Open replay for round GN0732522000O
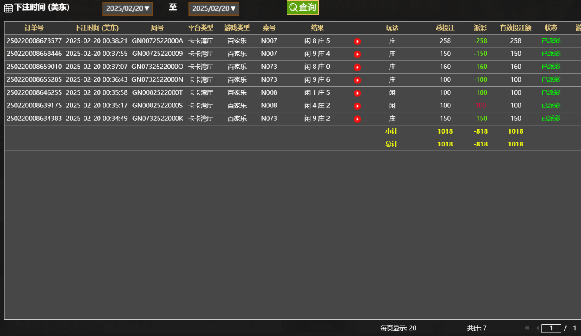Image resolution: width=581 pixels, height=336 pixels. pyautogui.click(x=357, y=67)
